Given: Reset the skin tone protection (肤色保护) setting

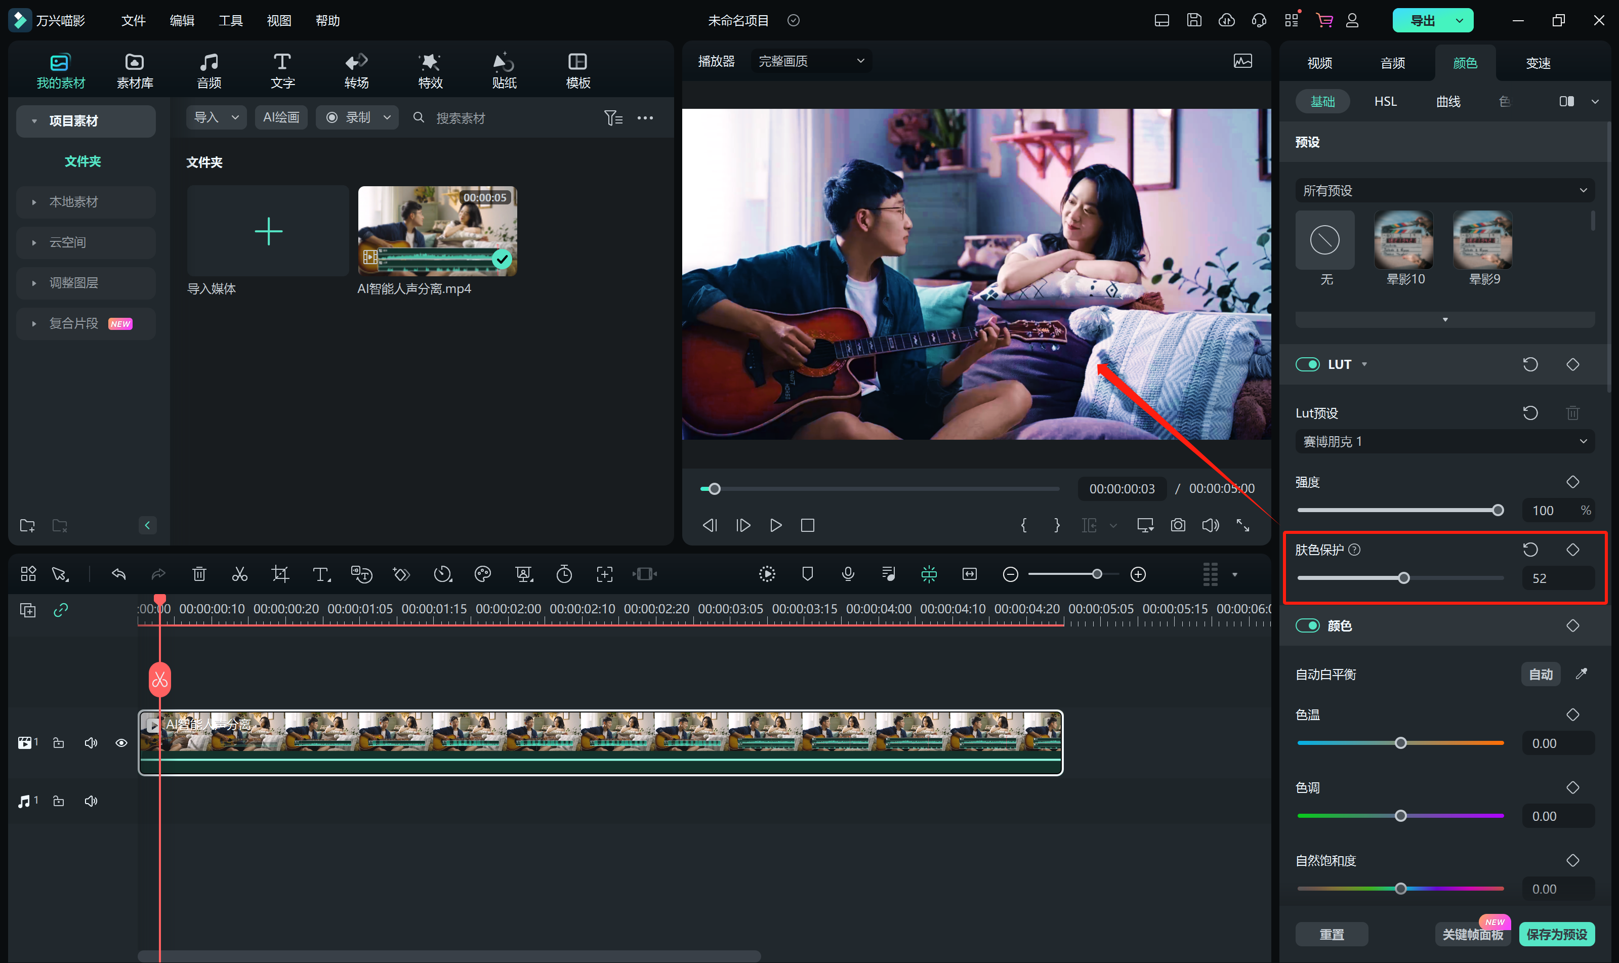Looking at the screenshot, I should click(x=1530, y=550).
